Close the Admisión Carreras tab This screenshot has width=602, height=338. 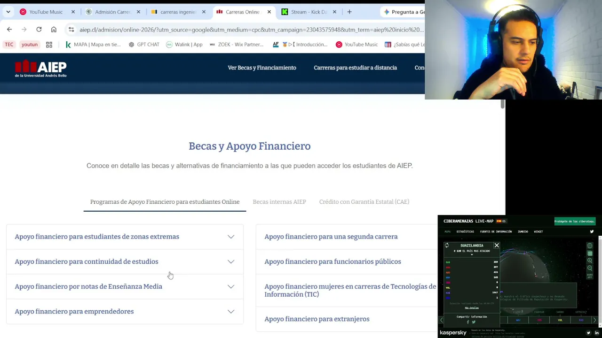click(x=138, y=12)
